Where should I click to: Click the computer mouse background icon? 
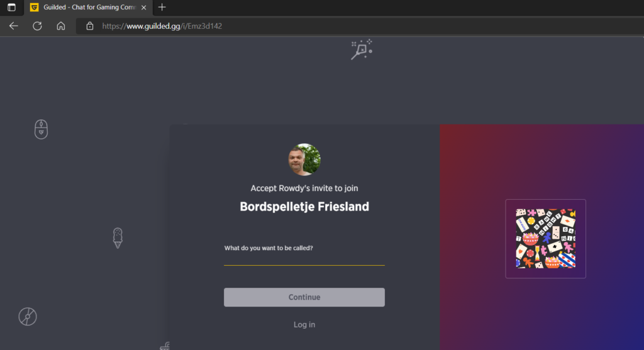(x=41, y=129)
